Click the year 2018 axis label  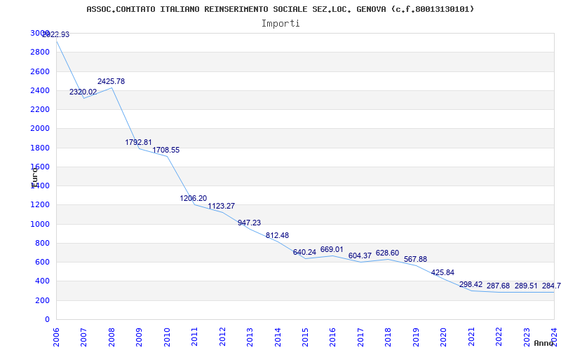[388, 337]
